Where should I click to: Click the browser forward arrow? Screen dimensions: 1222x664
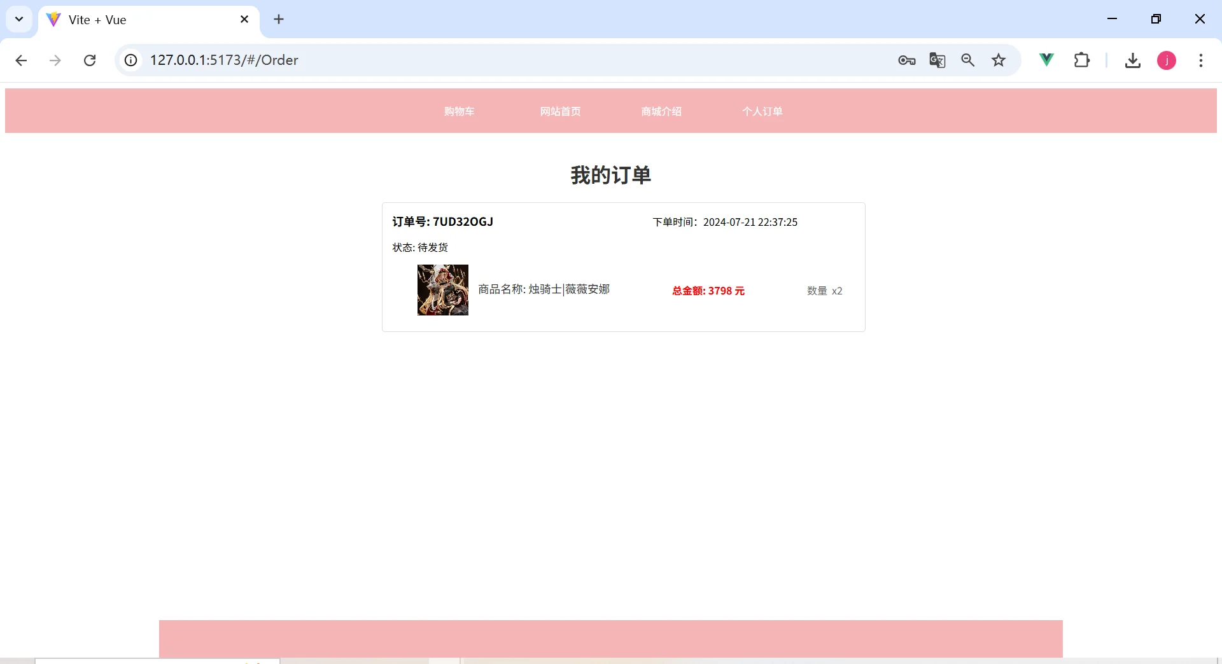click(55, 60)
